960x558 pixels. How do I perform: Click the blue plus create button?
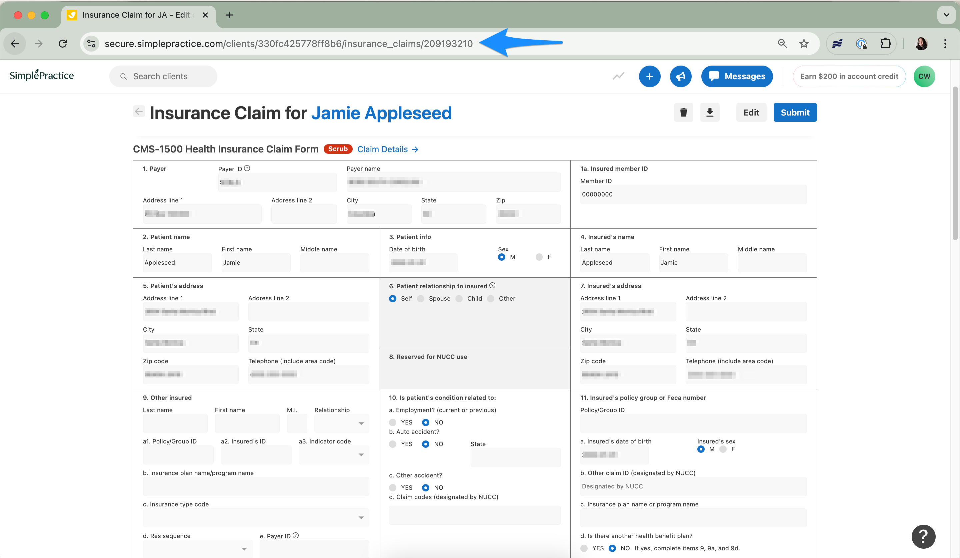tap(650, 76)
